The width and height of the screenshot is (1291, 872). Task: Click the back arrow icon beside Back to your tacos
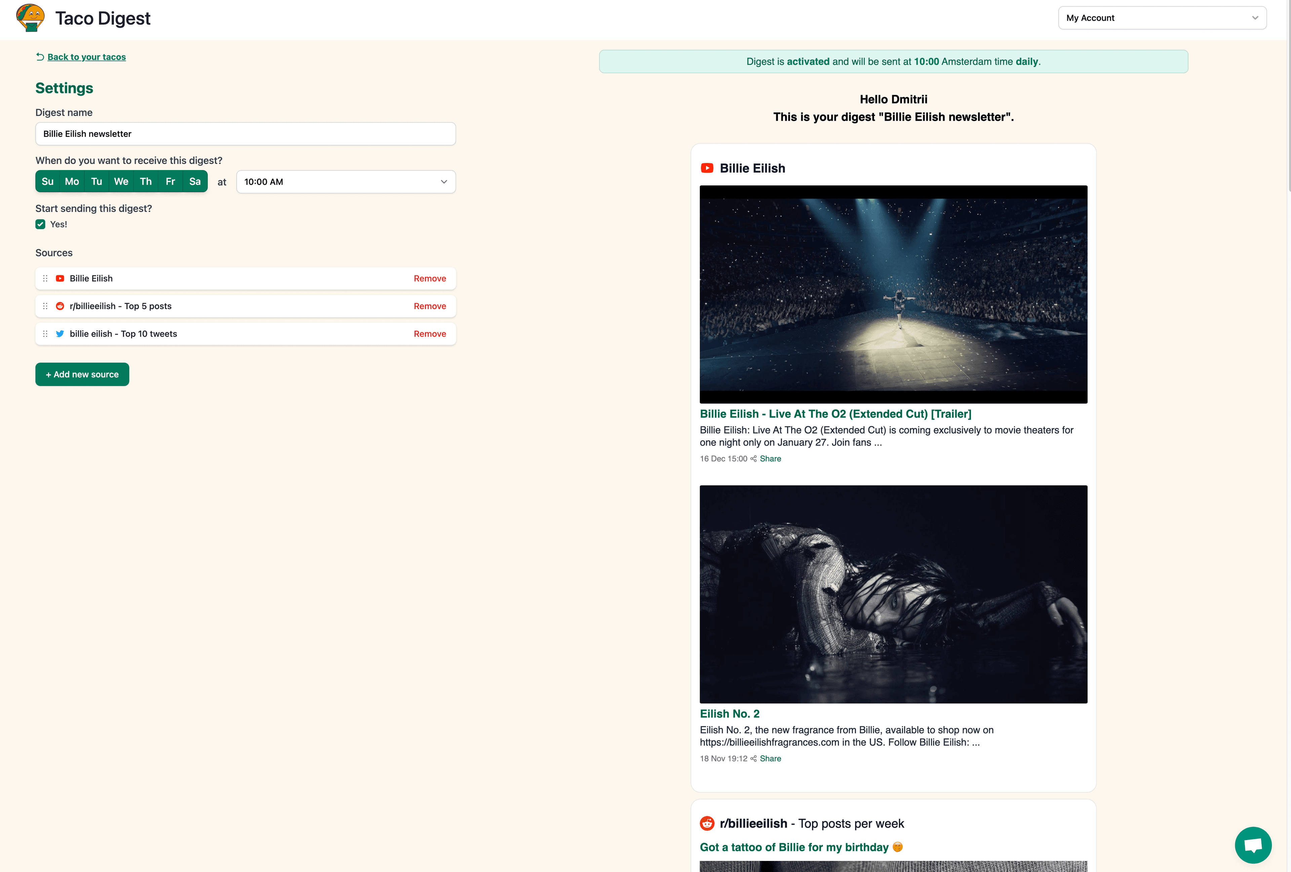pos(40,56)
